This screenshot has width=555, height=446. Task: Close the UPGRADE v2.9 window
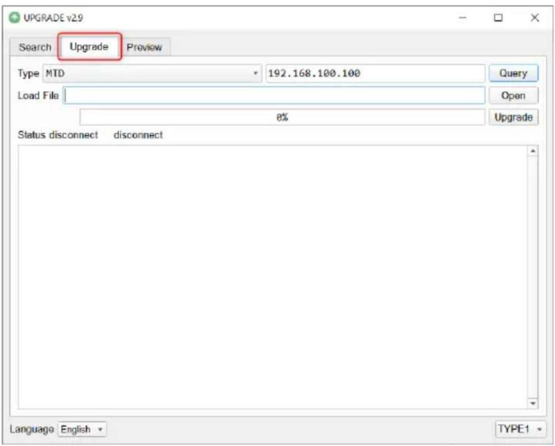[535, 18]
